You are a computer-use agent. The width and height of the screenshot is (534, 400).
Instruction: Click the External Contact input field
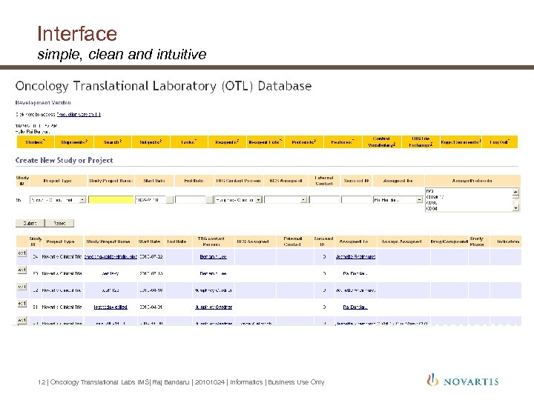[325, 200]
